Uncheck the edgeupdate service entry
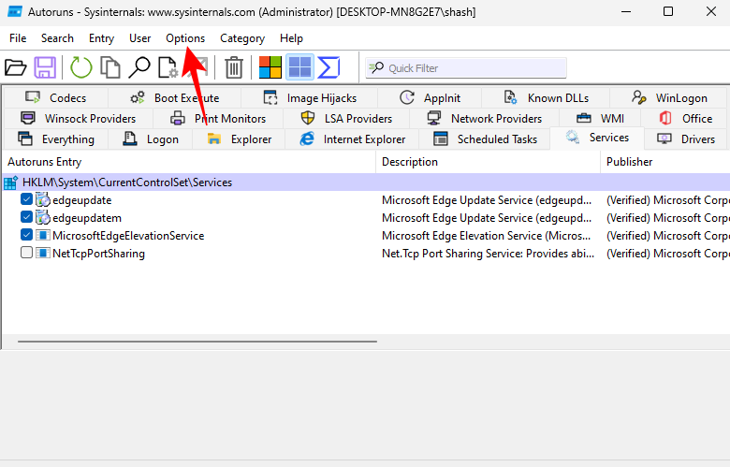The width and height of the screenshot is (730, 467). [26, 199]
